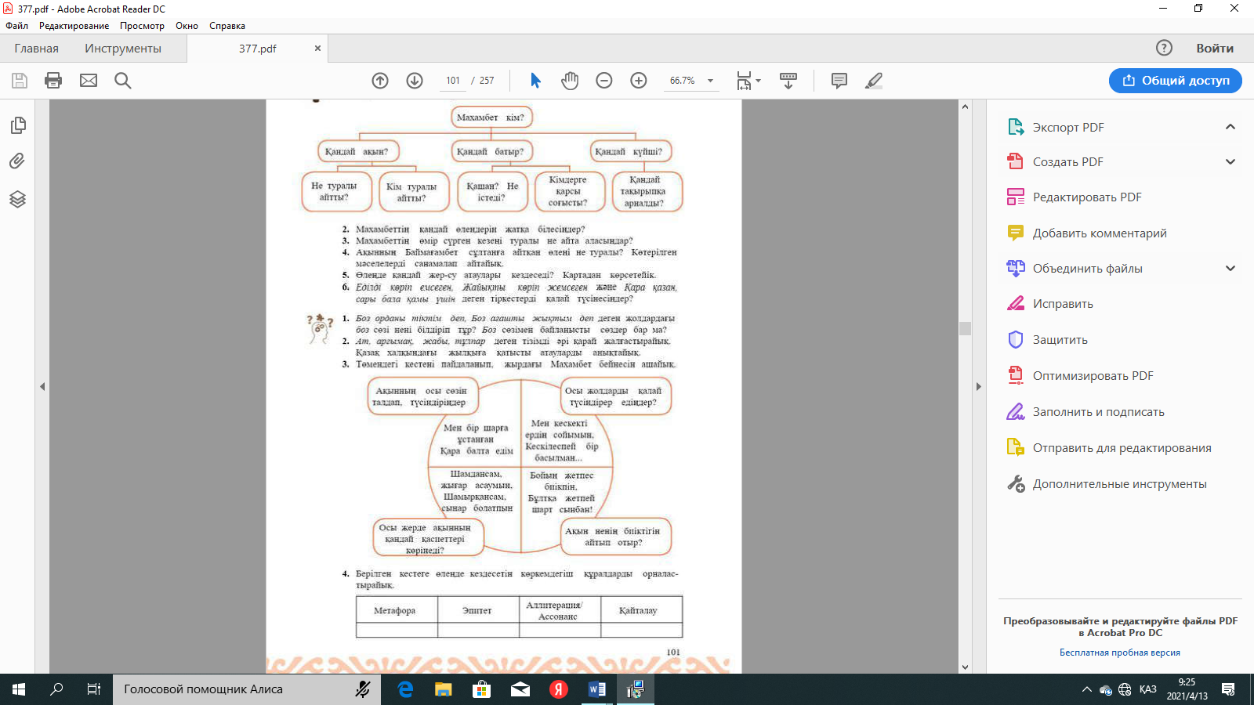Collapse the left navigation pane arrow

[x=42, y=386]
